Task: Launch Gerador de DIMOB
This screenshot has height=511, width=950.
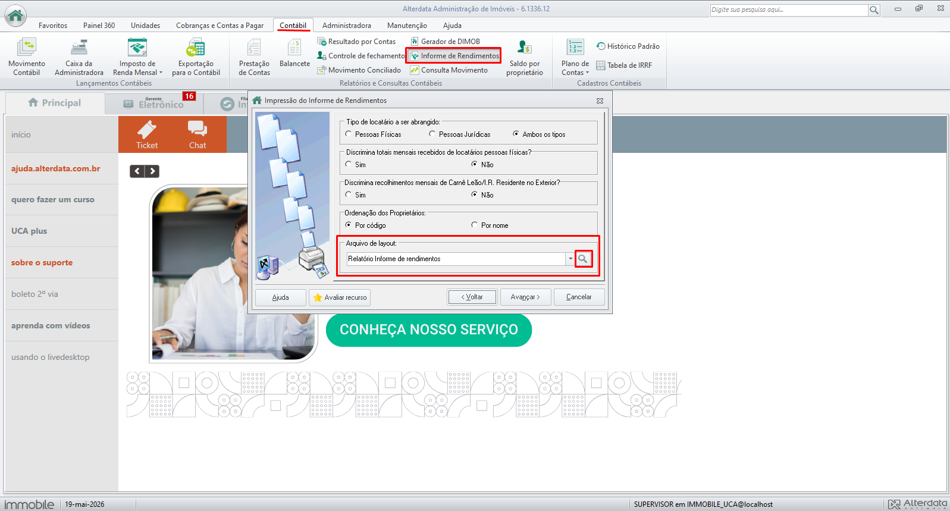Action: point(445,42)
